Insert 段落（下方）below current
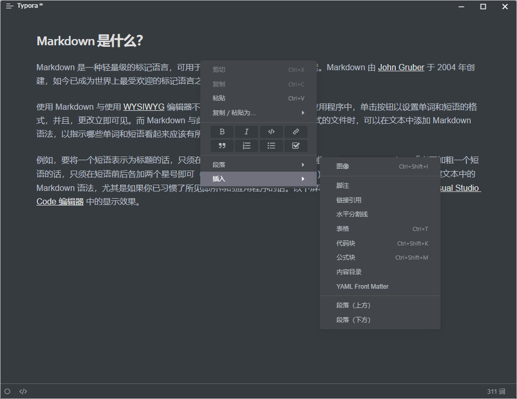The height and width of the screenshot is (399, 517). coord(380,320)
